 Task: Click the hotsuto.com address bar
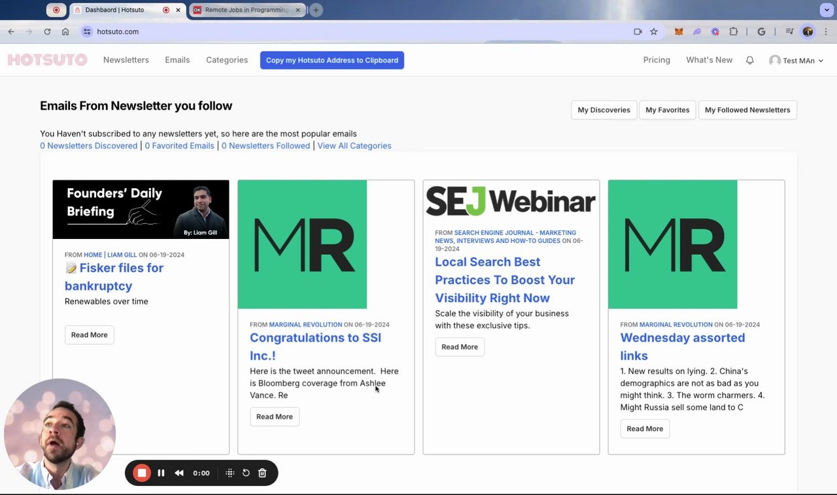[353, 31]
